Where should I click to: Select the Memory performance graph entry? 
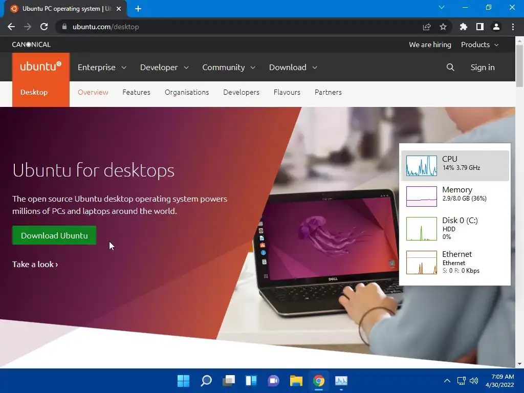point(455,196)
